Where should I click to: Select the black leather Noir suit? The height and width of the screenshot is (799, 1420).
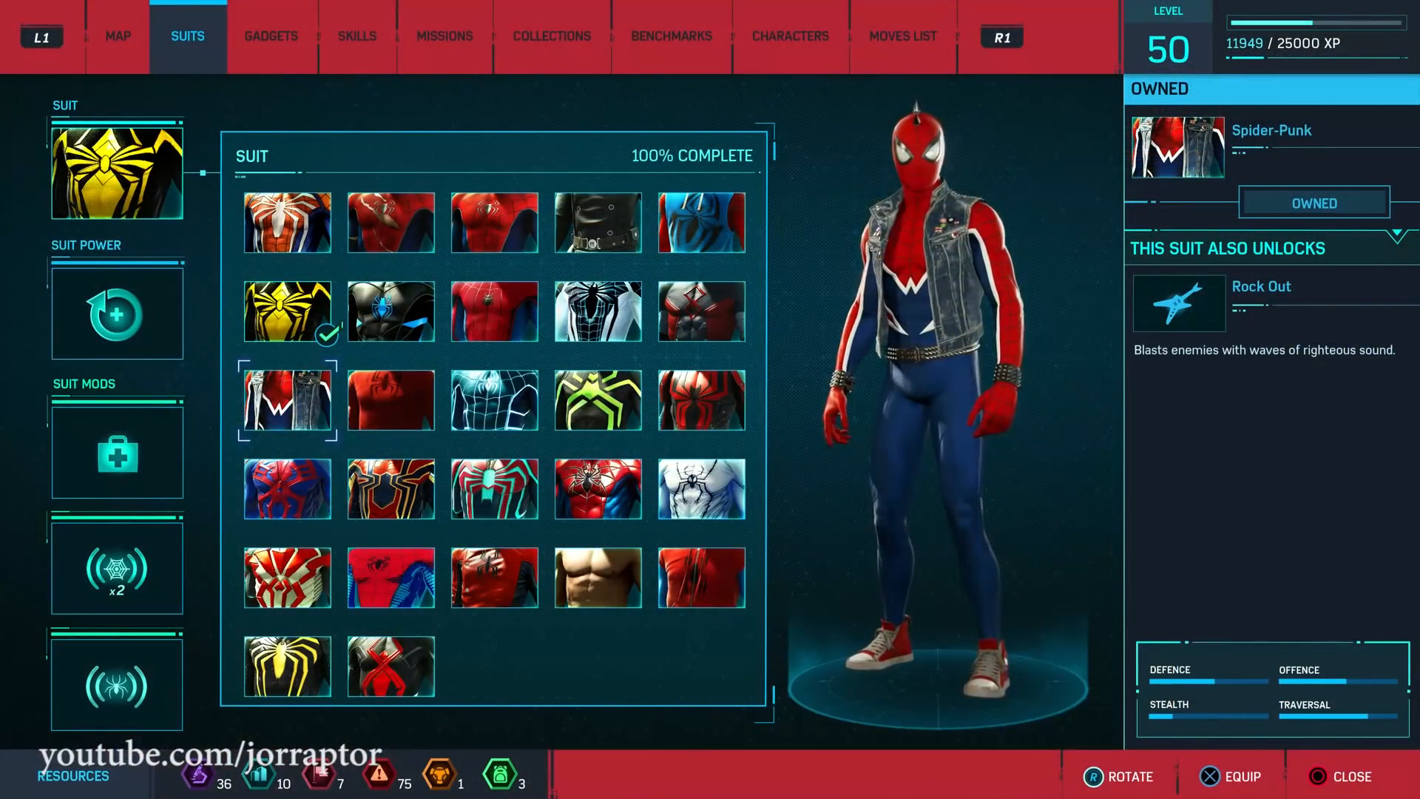[x=598, y=223]
